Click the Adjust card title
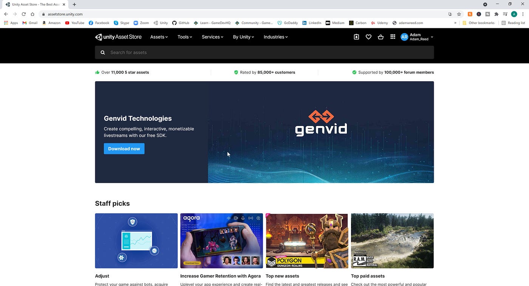 (102, 276)
